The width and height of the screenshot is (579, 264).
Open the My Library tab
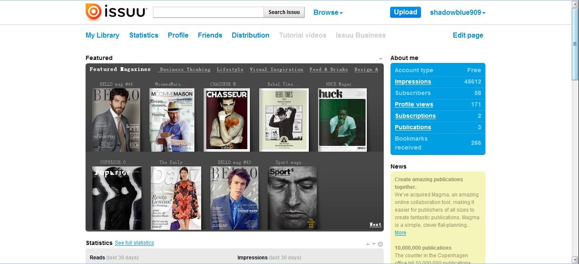[x=103, y=35]
